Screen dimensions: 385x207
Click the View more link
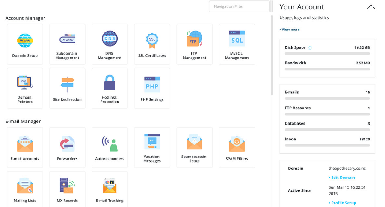tap(290, 29)
